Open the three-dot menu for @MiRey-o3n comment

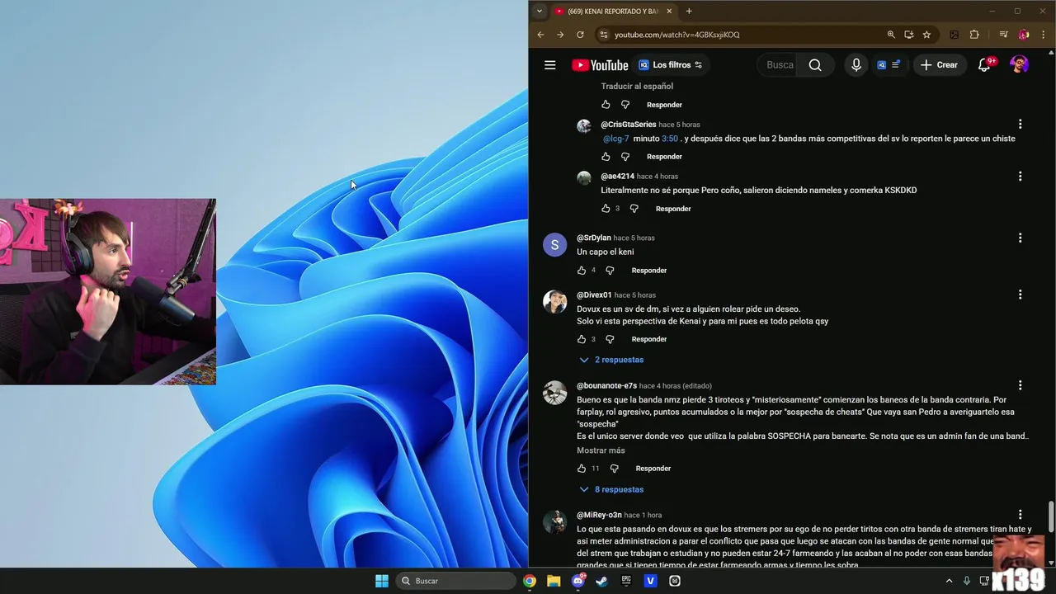click(x=1020, y=515)
